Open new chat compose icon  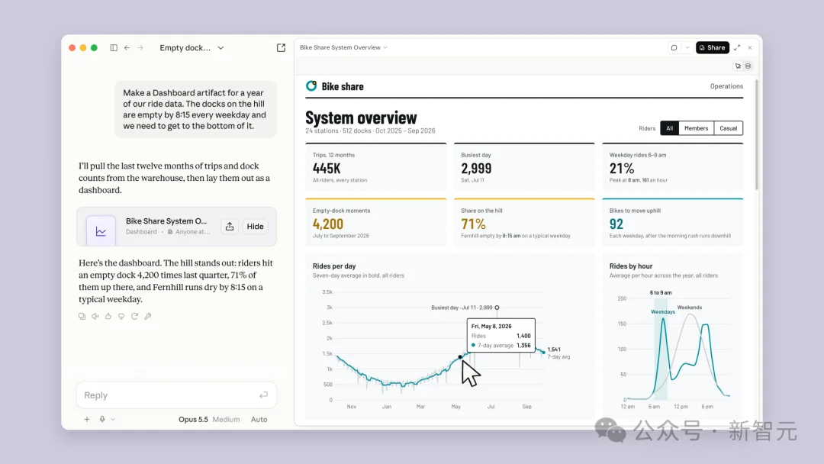281,48
